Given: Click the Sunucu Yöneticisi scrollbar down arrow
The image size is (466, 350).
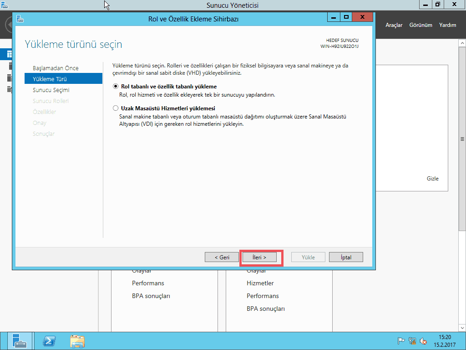Looking at the screenshot, I should [x=462, y=328].
